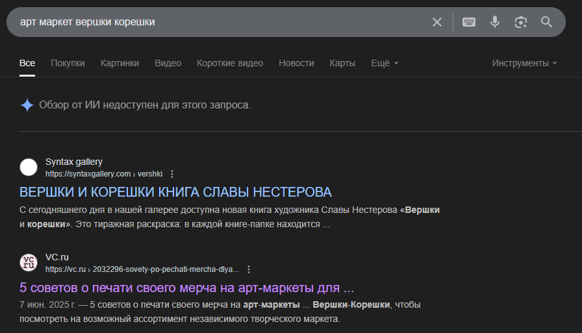
Task: Clear the search query with the X icon
Action: [x=437, y=22]
